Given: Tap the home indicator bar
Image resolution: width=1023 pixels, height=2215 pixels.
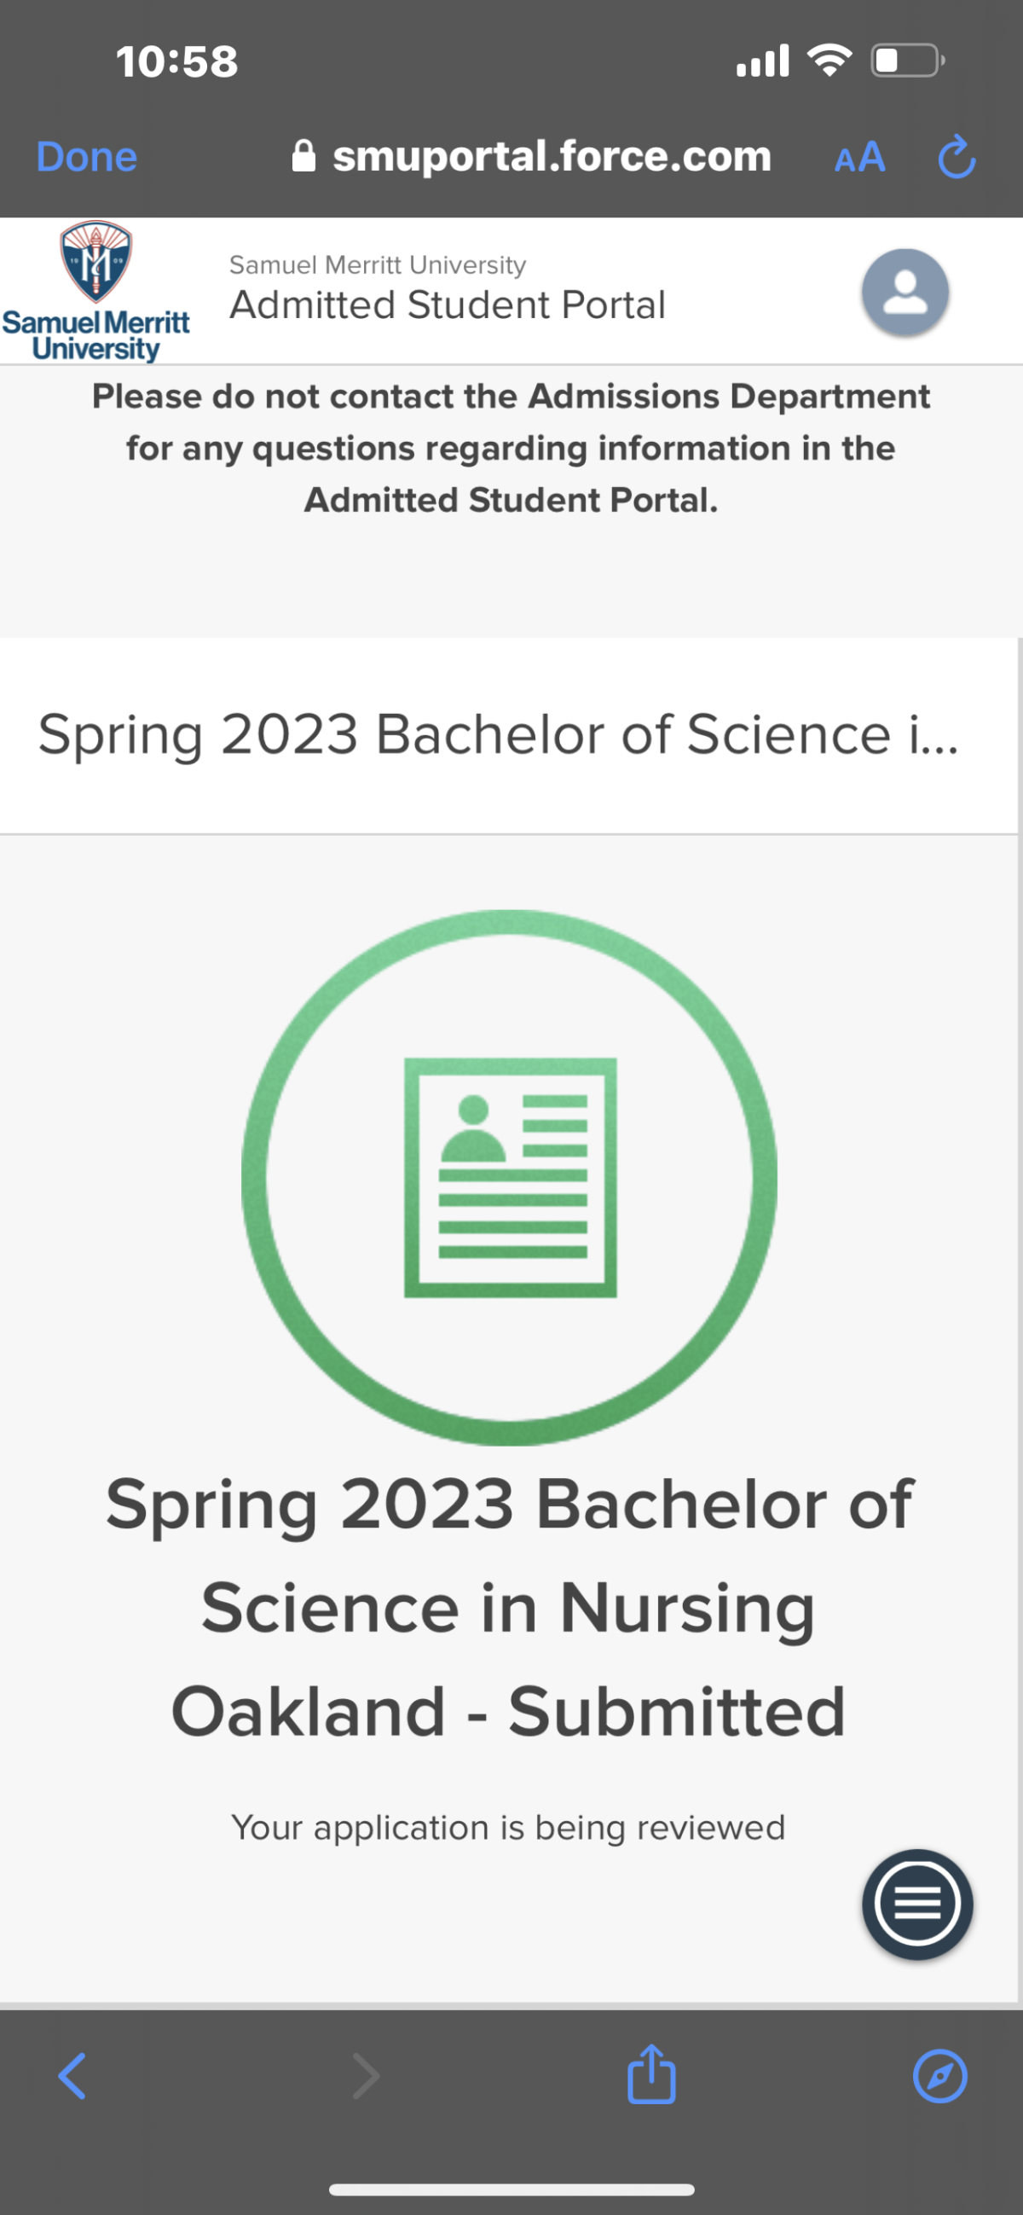Looking at the screenshot, I should coord(511,2189).
